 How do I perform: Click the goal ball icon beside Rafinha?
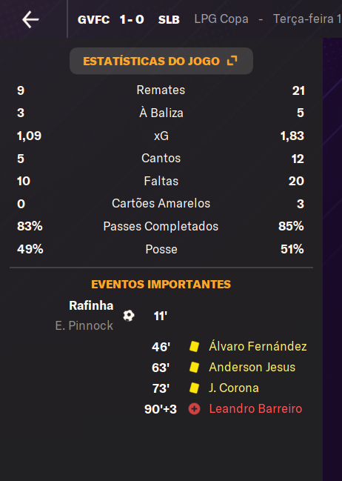(x=129, y=316)
